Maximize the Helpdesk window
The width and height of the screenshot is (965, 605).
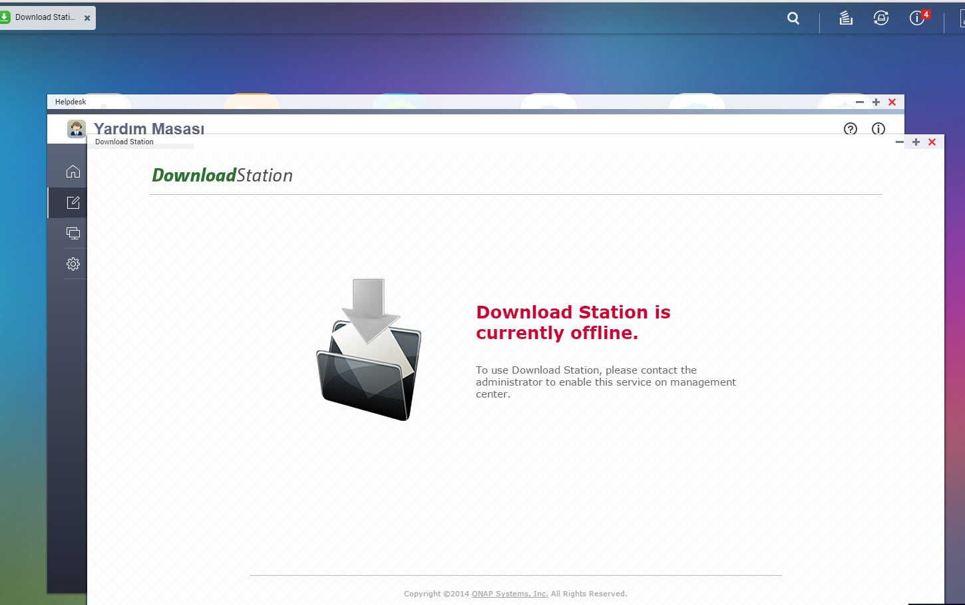(876, 102)
